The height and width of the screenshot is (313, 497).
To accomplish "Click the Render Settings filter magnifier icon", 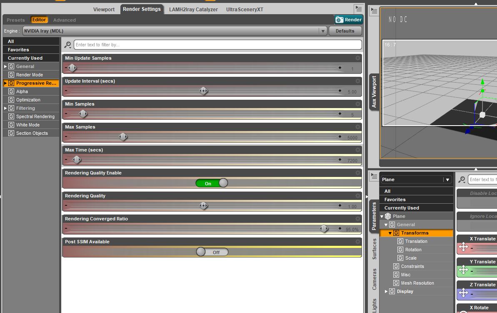I will click(67, 45).
